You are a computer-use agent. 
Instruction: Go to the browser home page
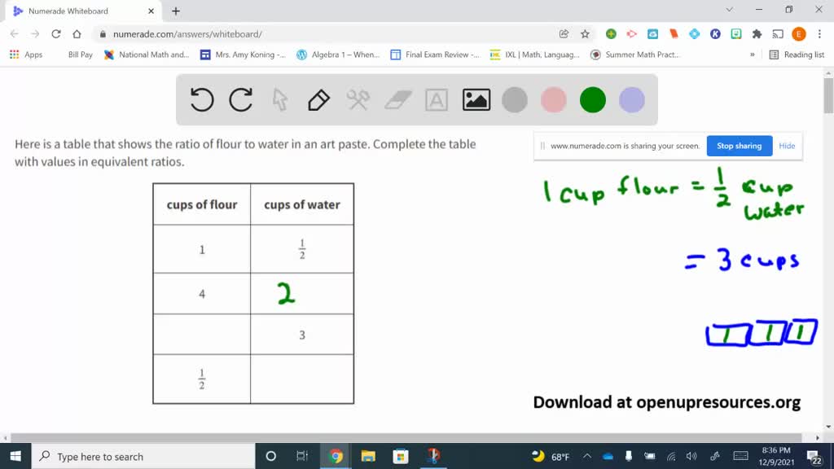77,34
